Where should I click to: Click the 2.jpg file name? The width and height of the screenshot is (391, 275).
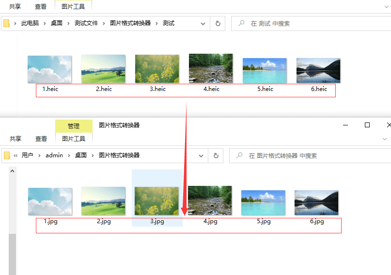pos(104,221)
